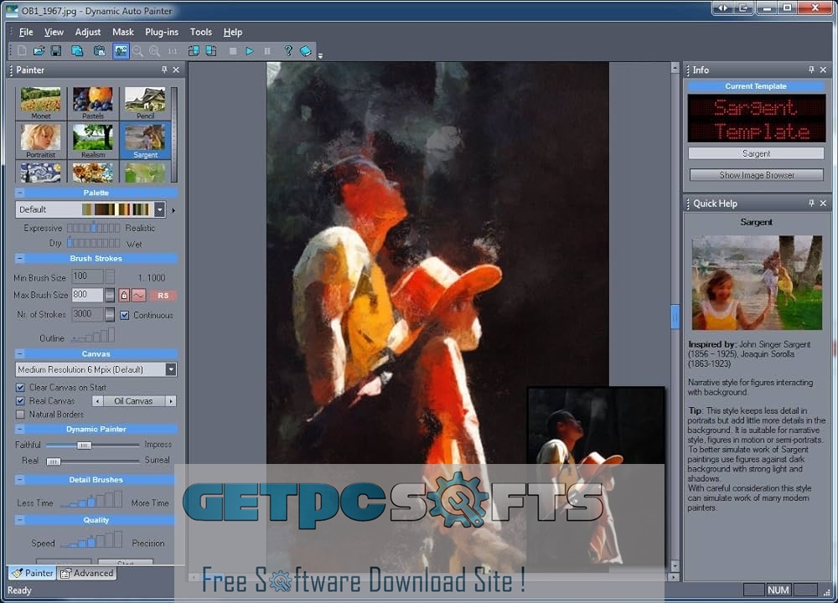Toggle the highlighted image preview icon
Image resolution: width=838 pixels, height=603 pixels.
coord(121,51)
